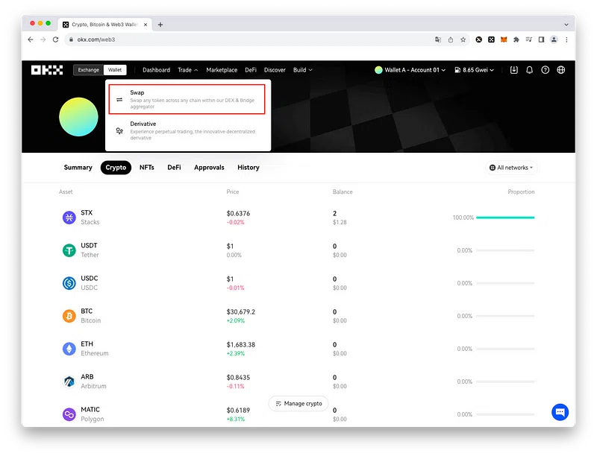Open Dashboard in the top nav
The image size is (597, 456).
(x=156, y=70)
